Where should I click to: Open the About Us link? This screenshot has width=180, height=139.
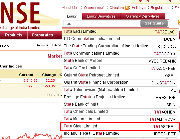coord(69,8)
